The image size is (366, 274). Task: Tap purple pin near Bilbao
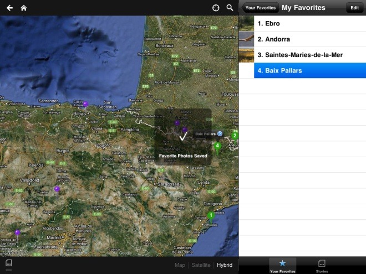85,105
